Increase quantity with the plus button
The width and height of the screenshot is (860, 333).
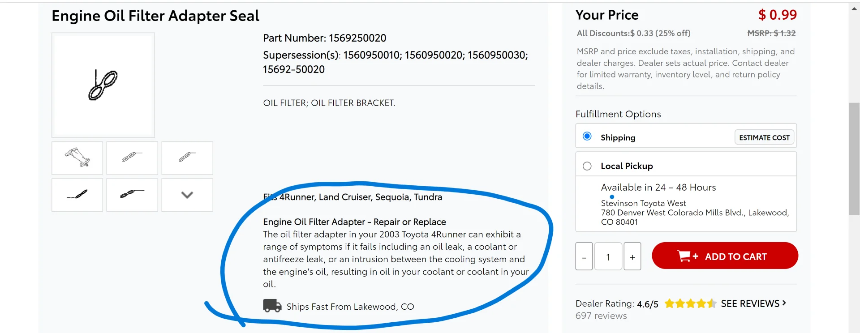tap(632, 256)
